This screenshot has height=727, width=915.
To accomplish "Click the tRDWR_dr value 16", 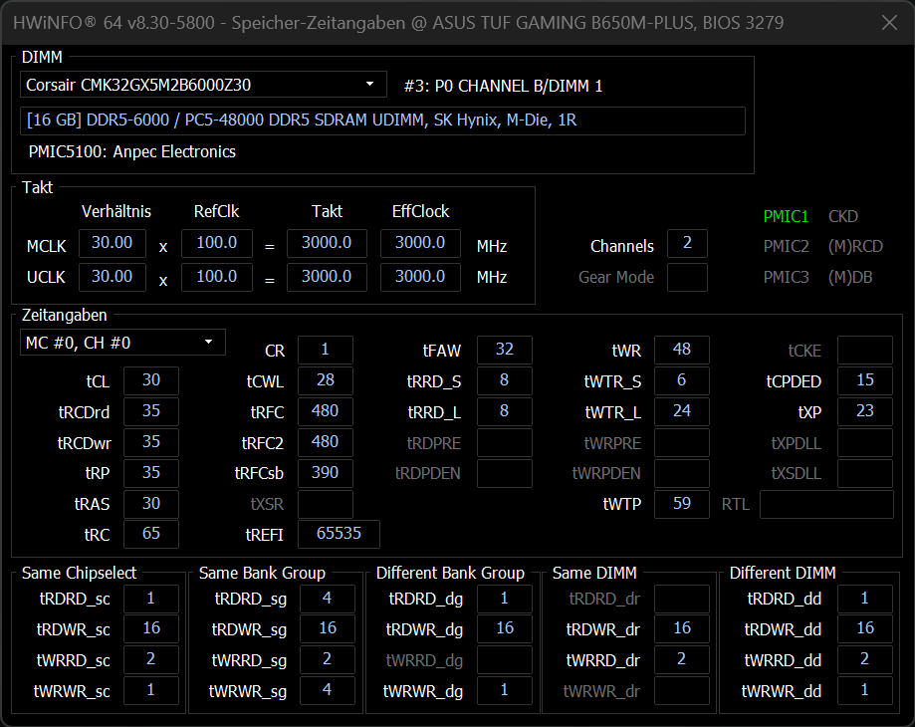I will [x=682, y=629].
